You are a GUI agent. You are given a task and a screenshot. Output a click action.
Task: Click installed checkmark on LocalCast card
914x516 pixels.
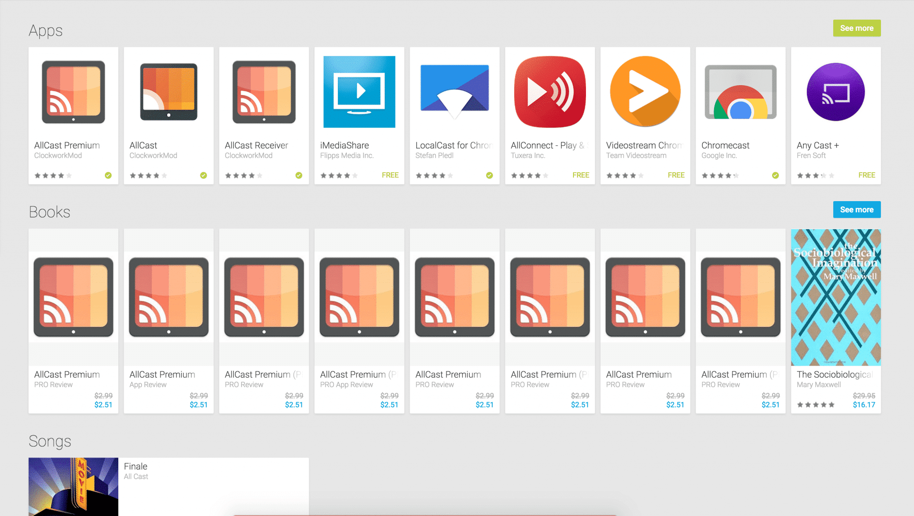click(x=490, y=175)
